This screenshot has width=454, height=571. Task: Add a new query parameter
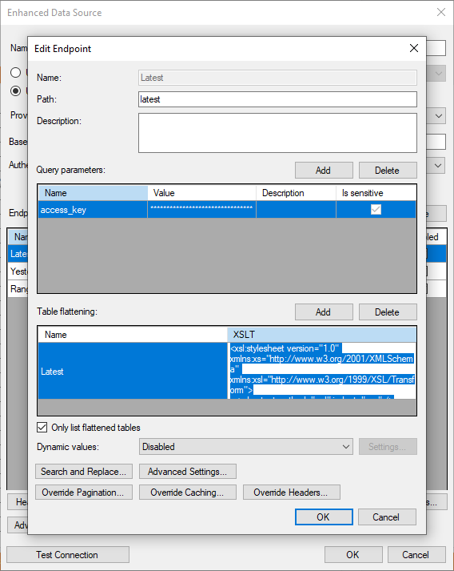[324, 170]
